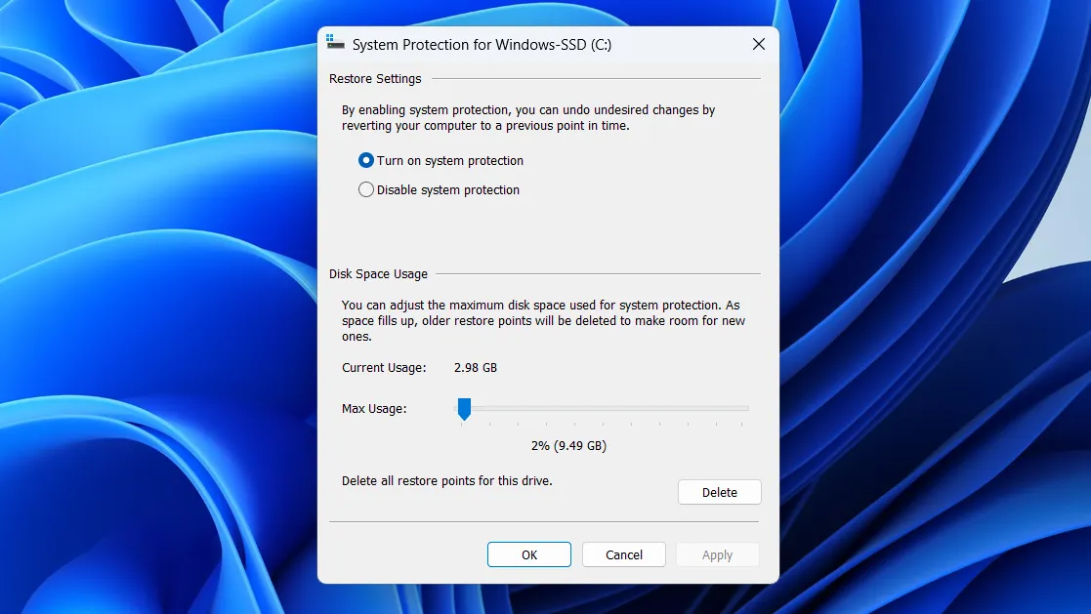Cancel the System Protection dialog
1091x614 pixels.
point(624,554)
